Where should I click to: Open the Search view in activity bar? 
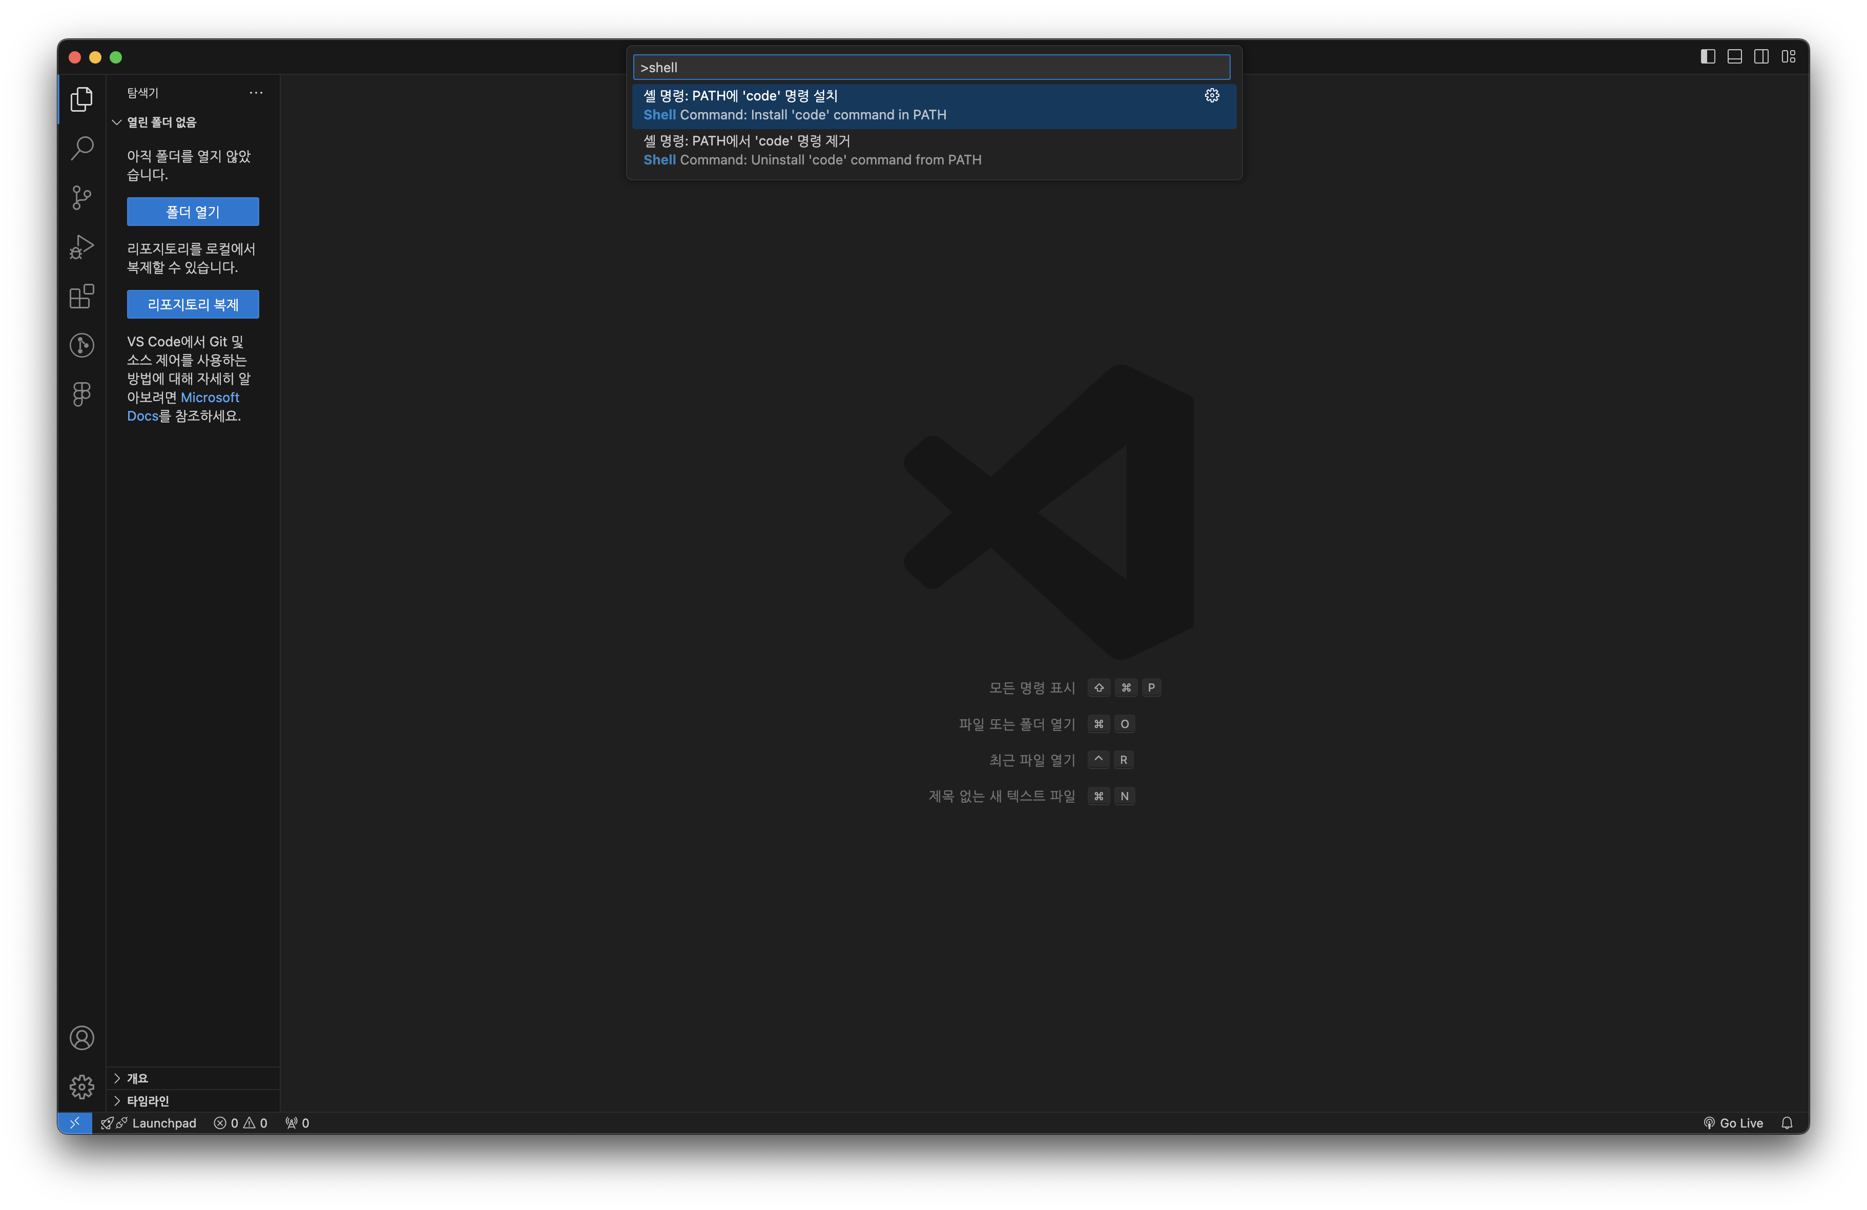point(81,148)
